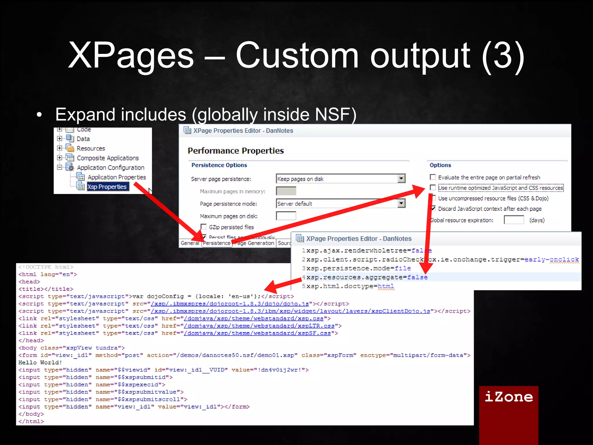The width and height of the screenshot is (593, 445).
Task: Switch to the Persistence tab
Action: (217, 243)
